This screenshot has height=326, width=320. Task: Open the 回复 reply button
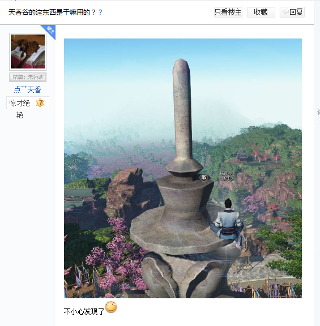point(292,12)
